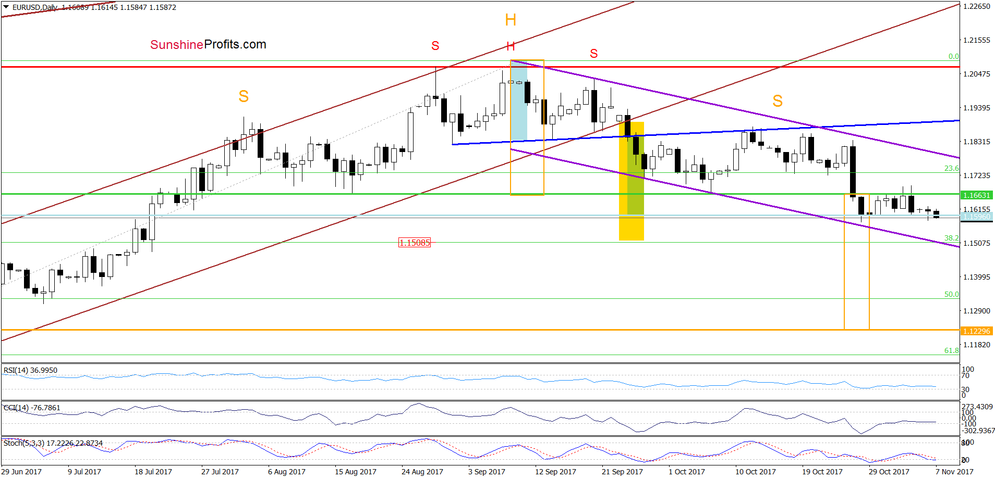Select the green 1.16631 price tag
The width and height of the screenshot is (995, 479).
pos(976,195)
